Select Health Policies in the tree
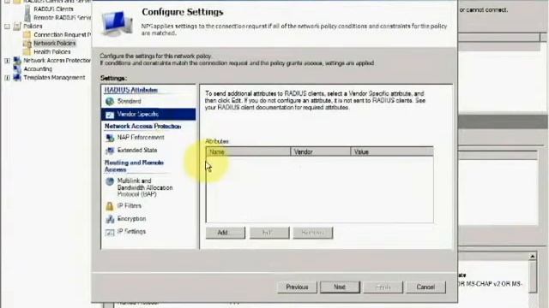This screenshot has height=308, width=549. [x=51, y=51]
